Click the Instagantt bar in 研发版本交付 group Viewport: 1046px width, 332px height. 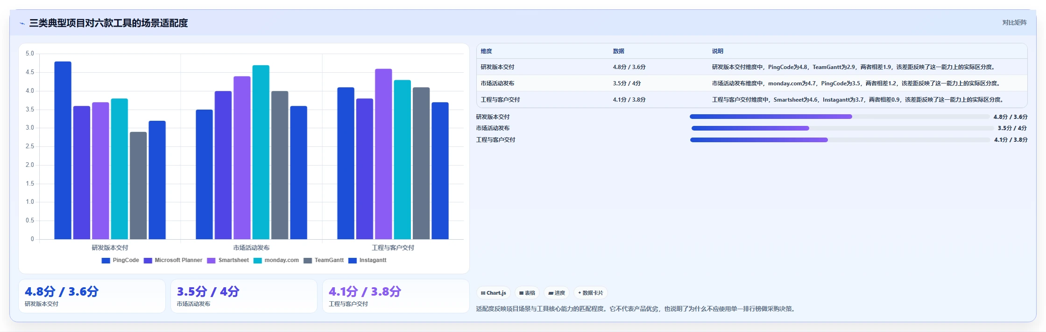click(157, 180)
